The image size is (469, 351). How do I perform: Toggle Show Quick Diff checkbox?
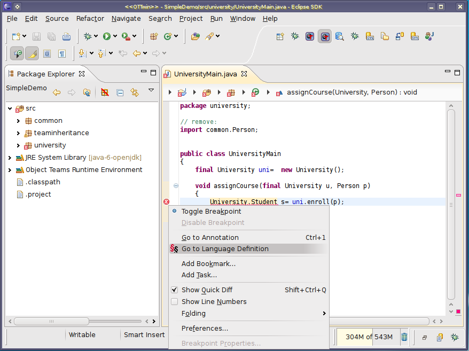(174, 290)
